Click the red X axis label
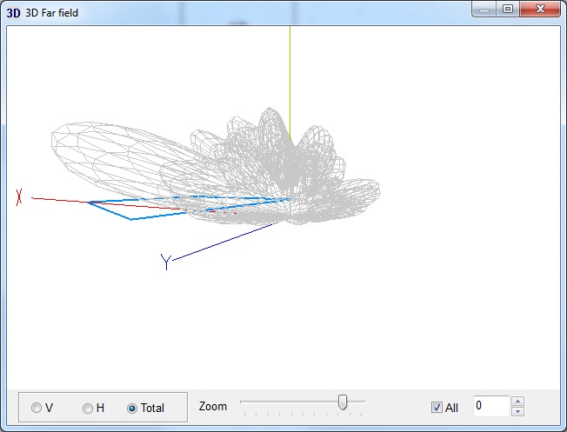 click(x=19, y=197)
